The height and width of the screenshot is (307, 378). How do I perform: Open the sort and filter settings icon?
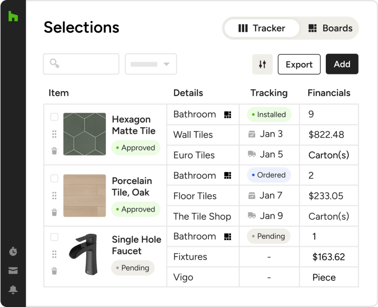click(262, 64)
